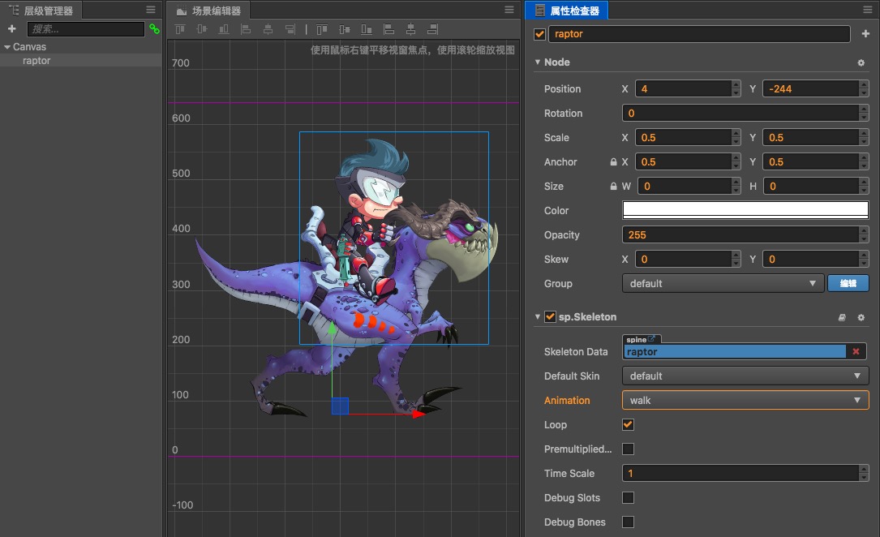
Task: Open the Node section gear settings
Action: tap(861, 62)
